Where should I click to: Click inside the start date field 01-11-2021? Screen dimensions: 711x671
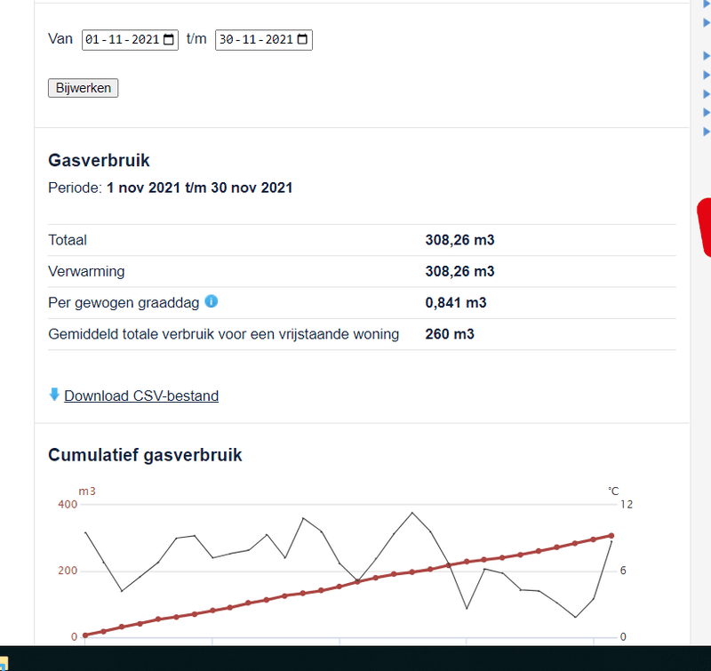coord(120,39)
